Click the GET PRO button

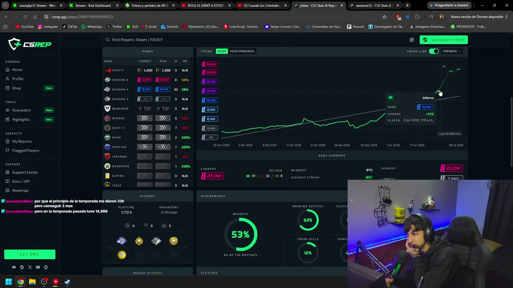(x=30, y=254)
